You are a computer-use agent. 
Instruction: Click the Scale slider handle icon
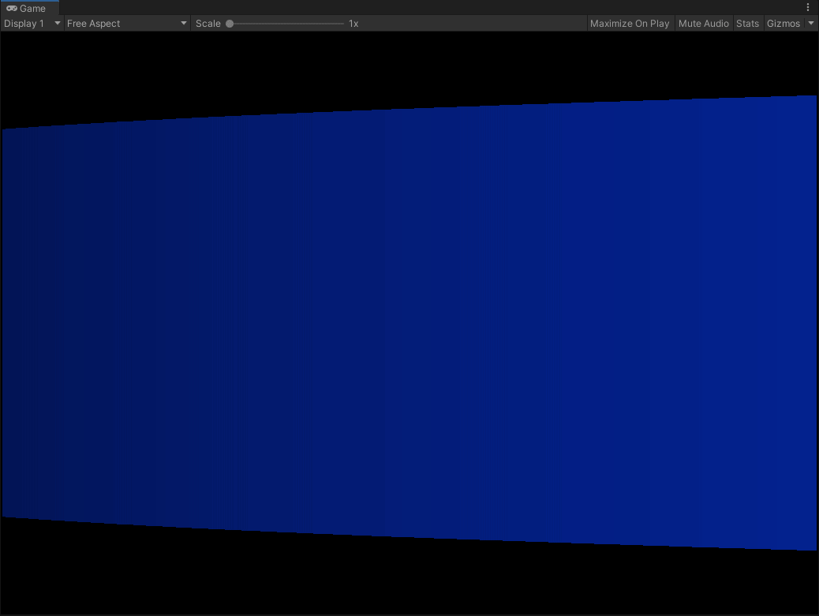230,23
